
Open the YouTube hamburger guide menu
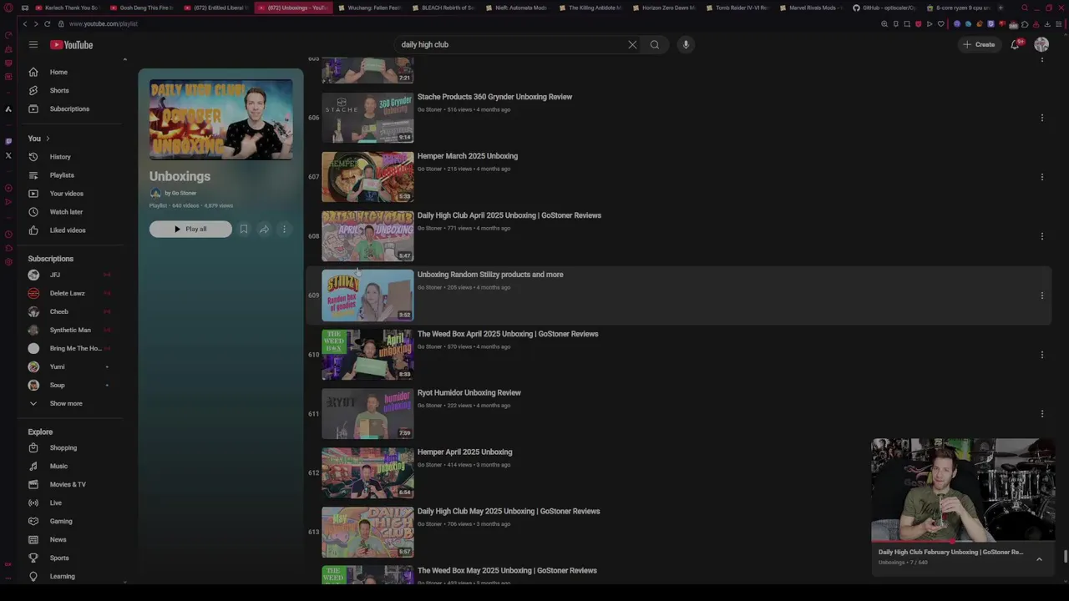coord(33,44)
